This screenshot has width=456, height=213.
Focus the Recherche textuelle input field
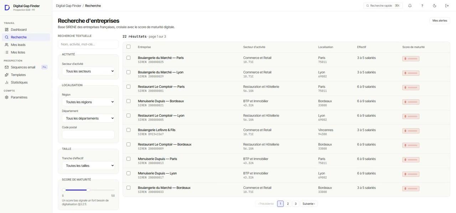coord(88,44)
